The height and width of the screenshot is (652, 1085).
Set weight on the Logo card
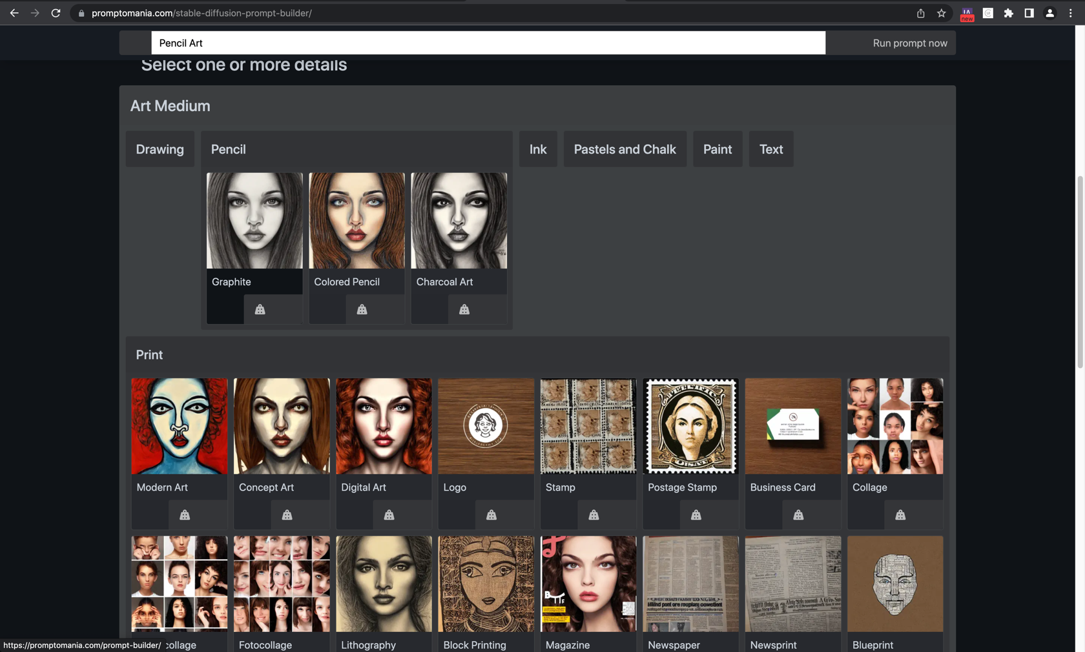point(491,515)
